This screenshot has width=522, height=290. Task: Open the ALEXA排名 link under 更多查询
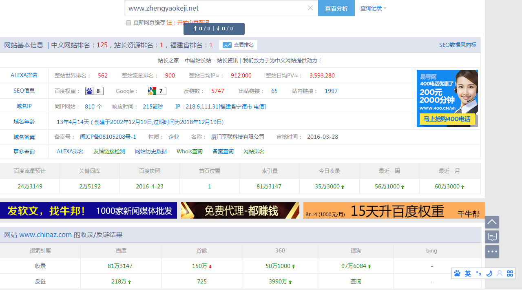click(70, 151)
